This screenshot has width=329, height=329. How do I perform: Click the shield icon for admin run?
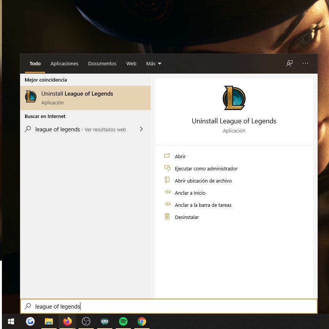pyautogui.click(x=167, y=168)
